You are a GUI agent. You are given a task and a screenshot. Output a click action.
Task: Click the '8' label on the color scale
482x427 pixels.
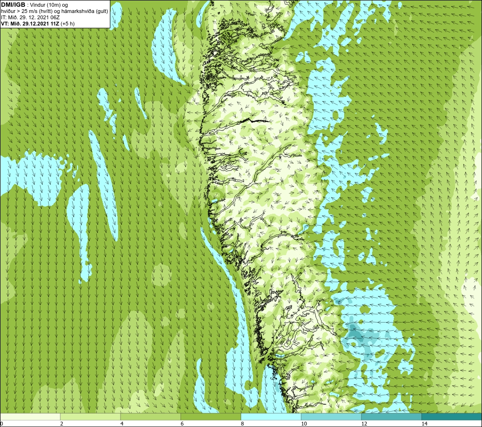[242, 424]
